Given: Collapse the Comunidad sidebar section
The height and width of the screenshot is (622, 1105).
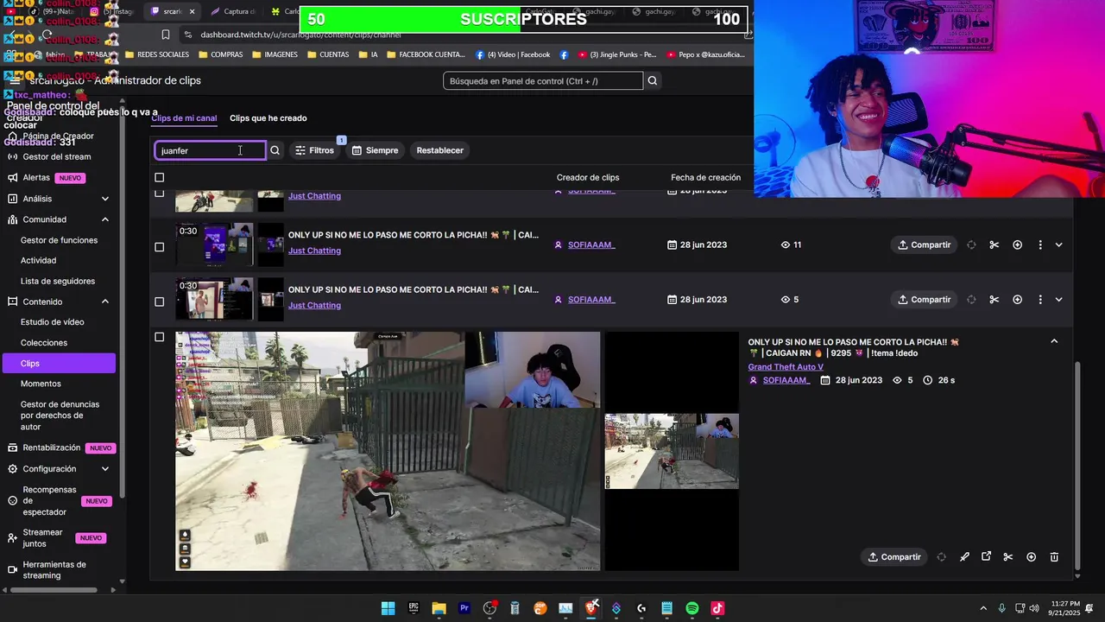Looking at the screenshot, I should [105, 219].
